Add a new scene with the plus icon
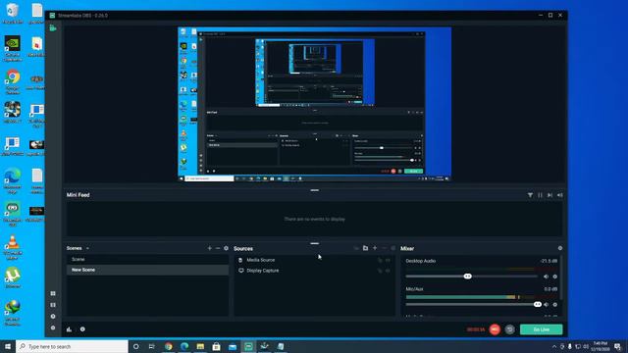 point(209,248)
